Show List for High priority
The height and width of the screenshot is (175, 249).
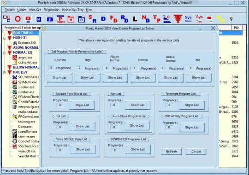pos(88,77)
